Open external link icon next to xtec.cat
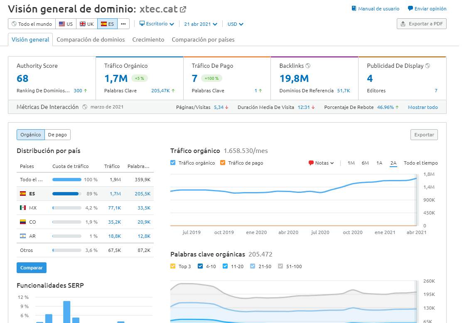Image resolution: width=462 pixels, height=323 pixels. point(183,9)
